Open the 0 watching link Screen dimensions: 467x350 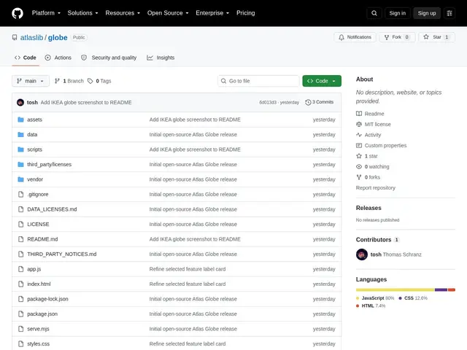[373, 167]
